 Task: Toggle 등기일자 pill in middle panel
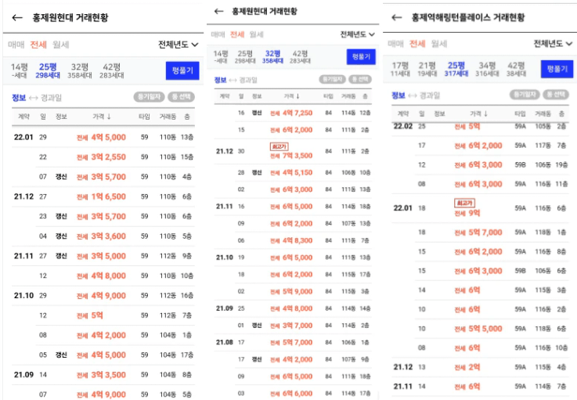coord(332,79)
